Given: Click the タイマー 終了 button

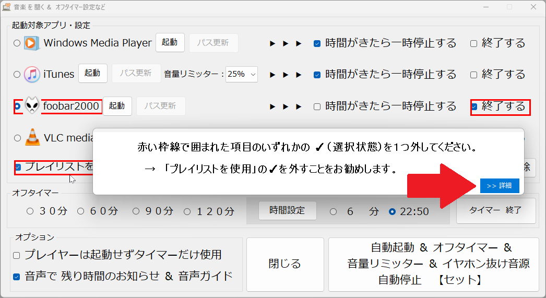Looking at the screenshot, I should pyautogui.click(x=496, y=211).
